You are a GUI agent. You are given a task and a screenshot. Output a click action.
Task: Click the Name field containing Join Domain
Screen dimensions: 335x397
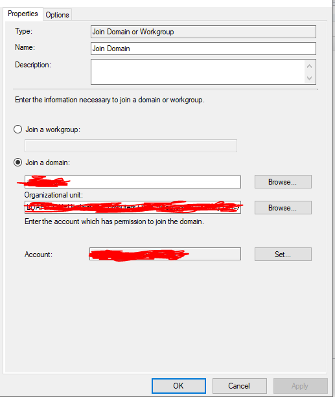[x=203, y=49]
